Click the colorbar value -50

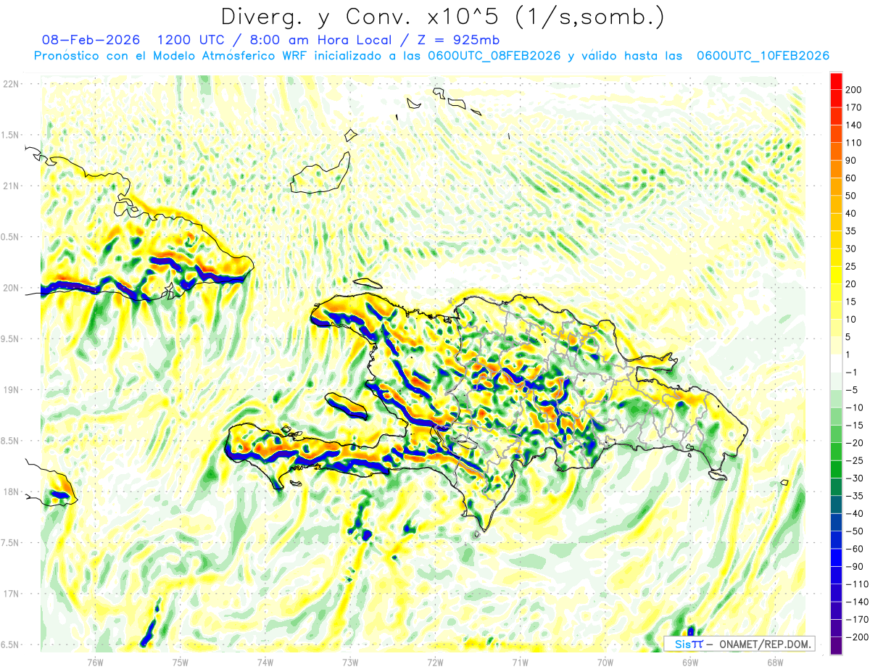click(x=855, y=531)
